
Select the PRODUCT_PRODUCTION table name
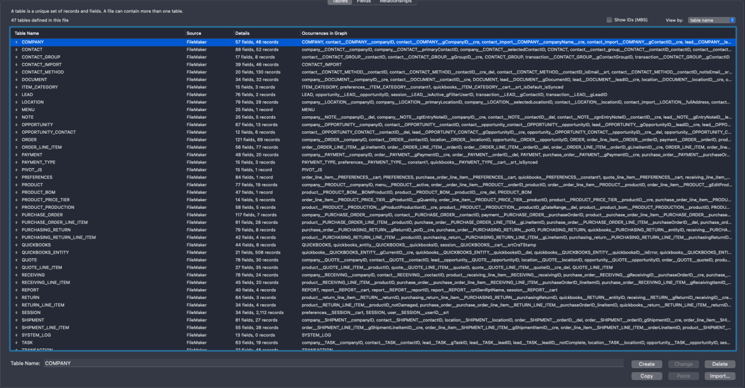[x=48, y=207]
